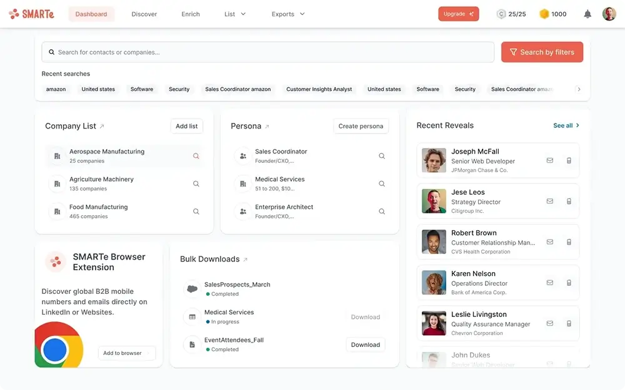The height and width of the screenshot is (390, 625).
Task: Open the notifications bell
Action: [x=587, y=14]
